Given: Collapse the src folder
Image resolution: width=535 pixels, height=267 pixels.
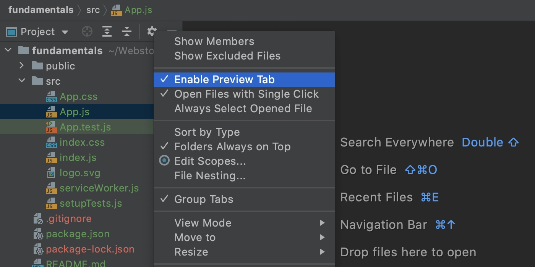Looking at the screenshot, I should tap(22, 81).
